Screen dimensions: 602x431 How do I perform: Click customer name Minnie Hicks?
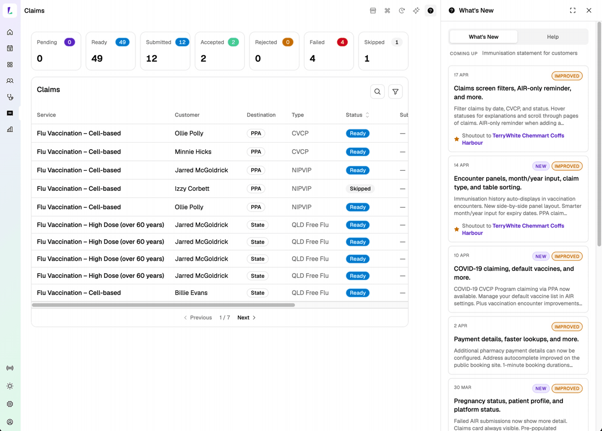tap(192, 152)
